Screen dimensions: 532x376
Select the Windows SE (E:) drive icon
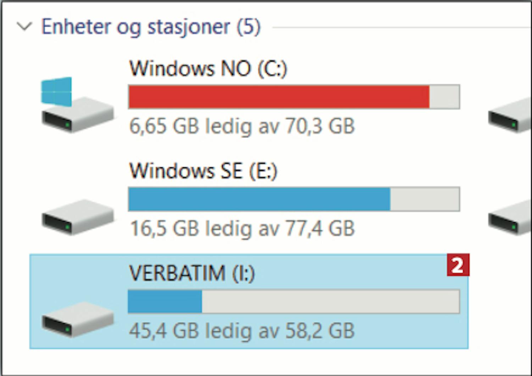(77, 217)
